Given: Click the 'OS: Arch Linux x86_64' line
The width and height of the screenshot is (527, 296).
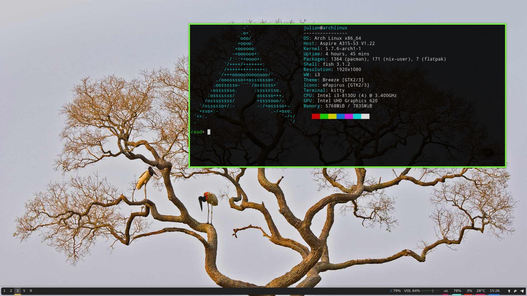Looking at the screenshot, I should coord(332,38).
